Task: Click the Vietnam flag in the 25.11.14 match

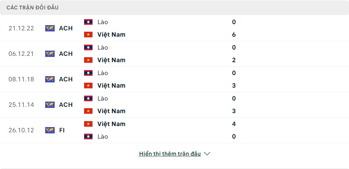Action: [x=88, y=111]
